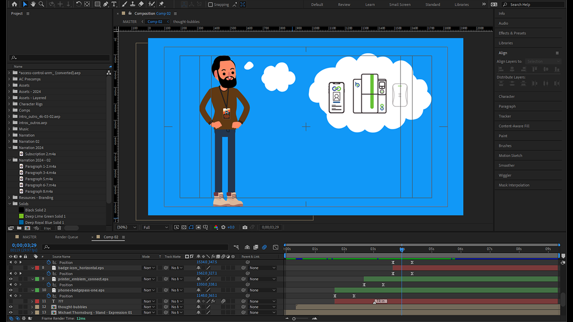Open the Effects & Presets panel
573x322 pixels.
pos(512,33)
